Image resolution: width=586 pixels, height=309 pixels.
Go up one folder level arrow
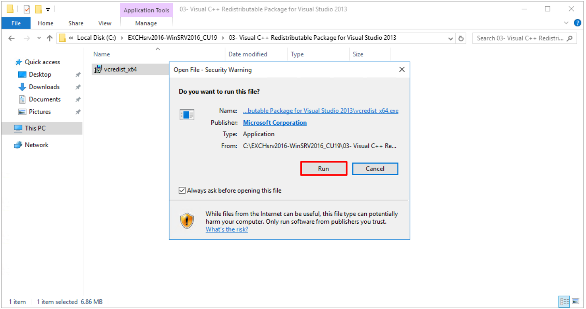coord(50,38)
